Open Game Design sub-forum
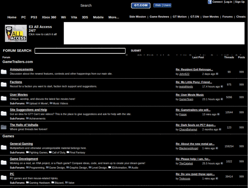Viewport: 251px width, 188px height. pyautogui.click(x=57, y=168)
